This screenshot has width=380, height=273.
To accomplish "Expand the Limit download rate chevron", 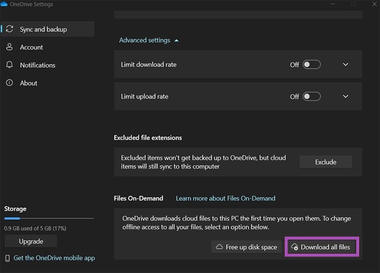I will [345, 65].
